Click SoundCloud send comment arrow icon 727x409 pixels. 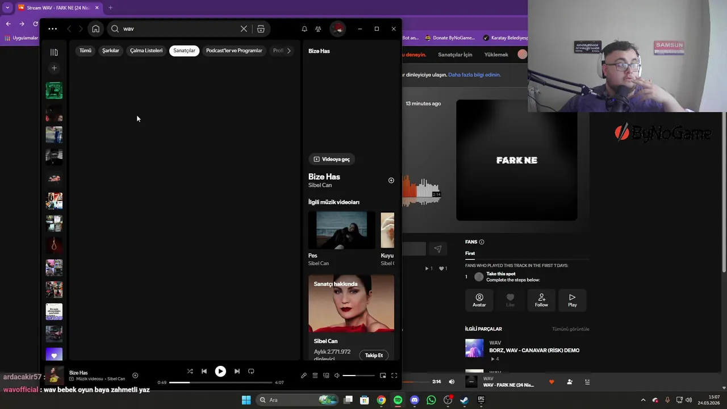click(x=437, y=249)
